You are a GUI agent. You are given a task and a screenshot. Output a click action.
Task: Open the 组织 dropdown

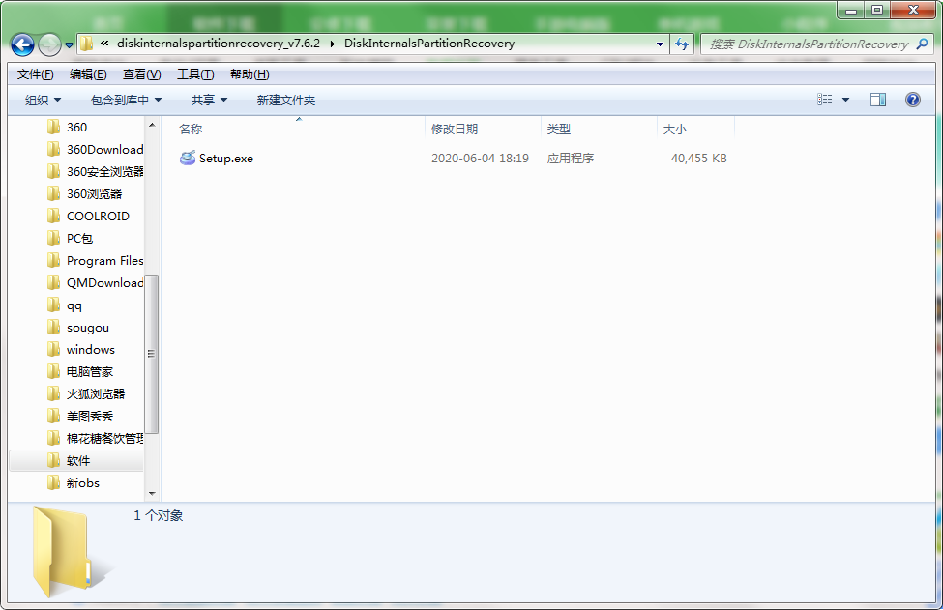tap(43, 101)
